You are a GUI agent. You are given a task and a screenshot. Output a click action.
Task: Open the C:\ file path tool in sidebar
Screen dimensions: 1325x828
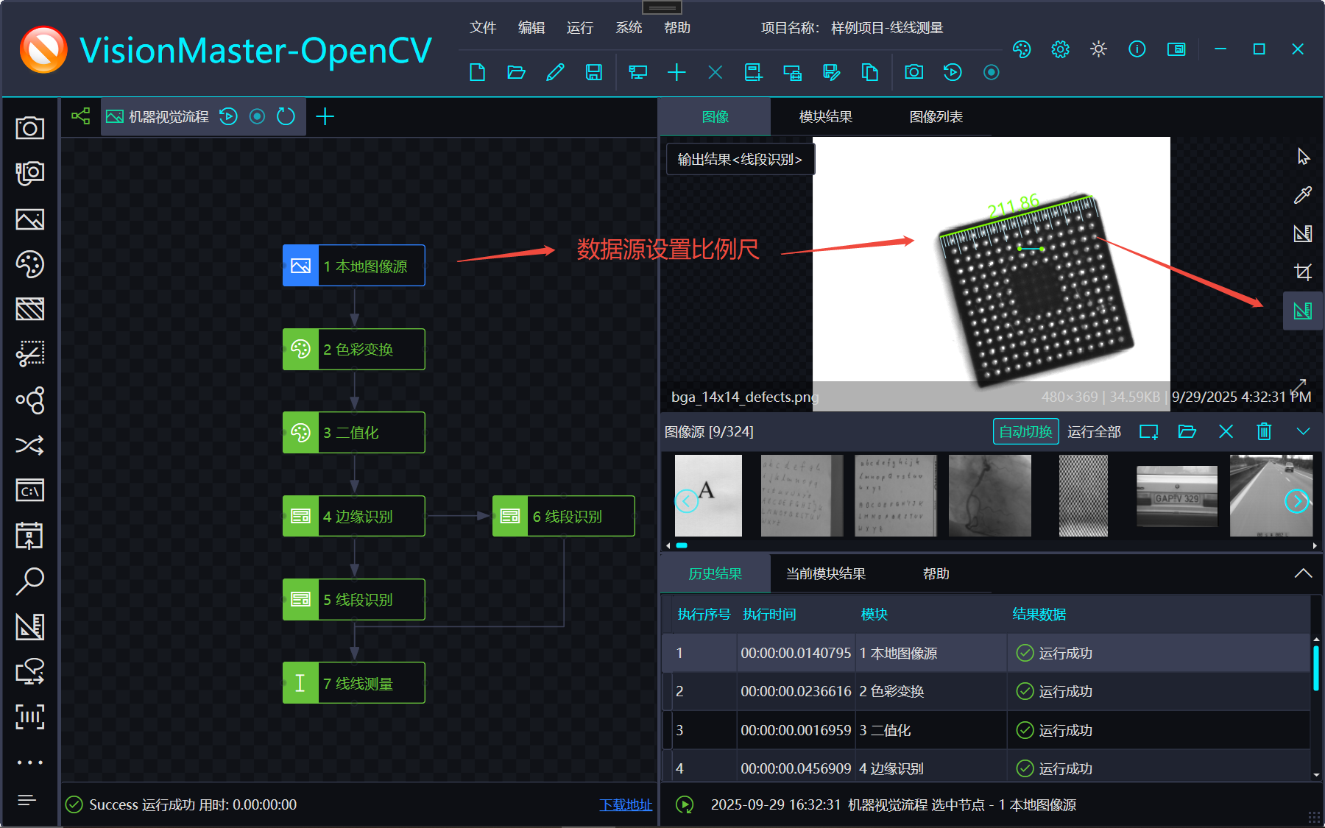tap(29, 490)
